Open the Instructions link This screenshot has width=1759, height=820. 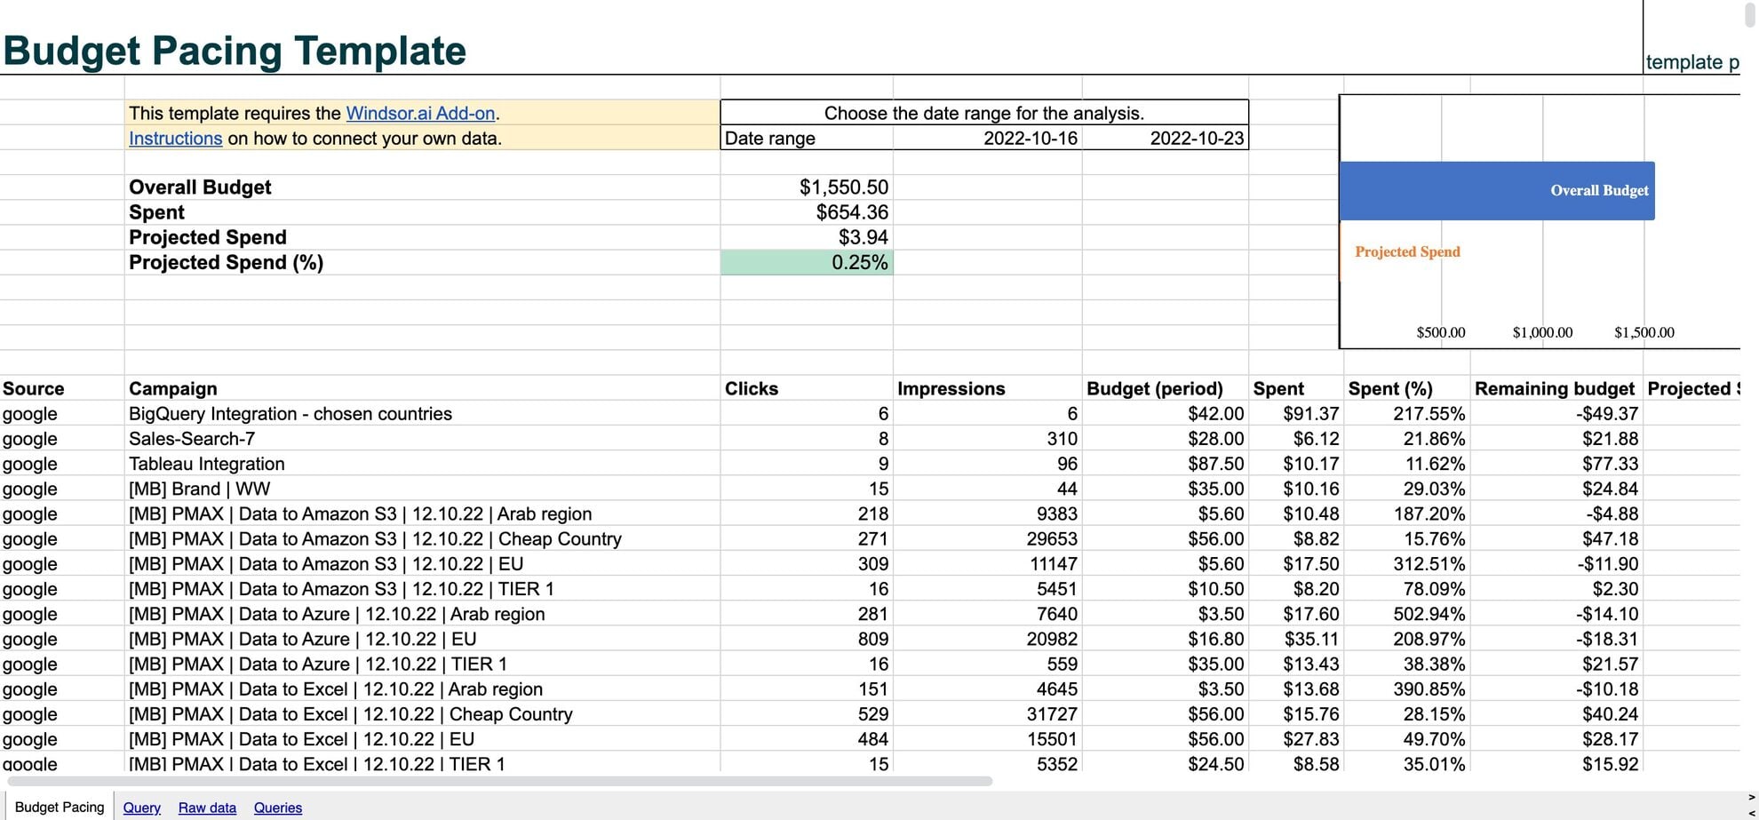pos(175,139)
